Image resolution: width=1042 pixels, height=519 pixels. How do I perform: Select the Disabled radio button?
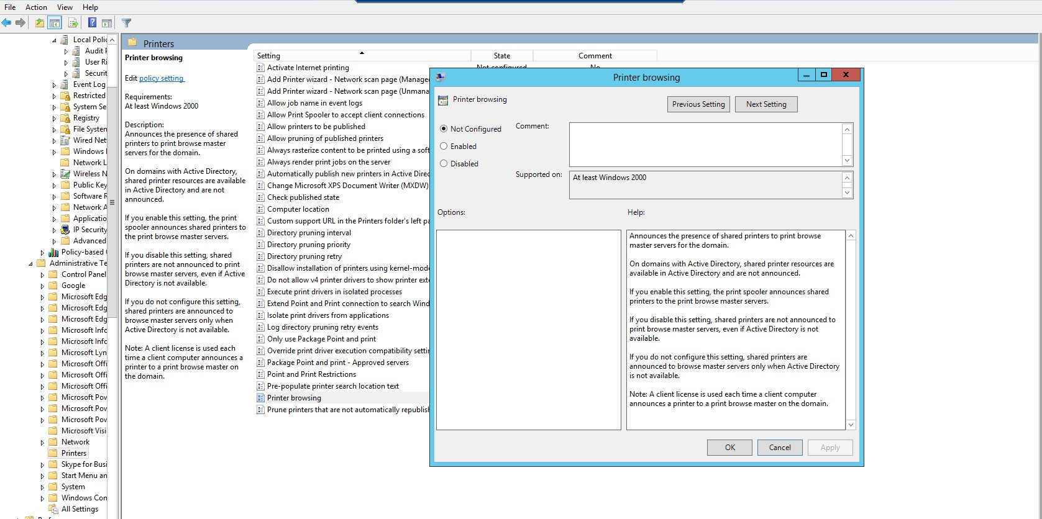(x=444, y=163)
